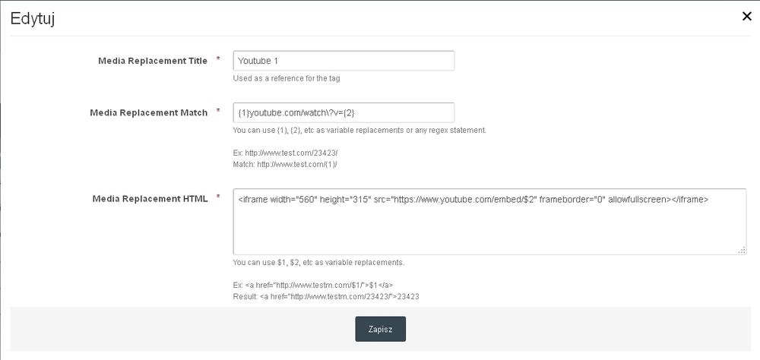This screenshot has width=760, height=360.
Task: Click the "Media Replacement Title" label
Action: [x=153, y=61]
